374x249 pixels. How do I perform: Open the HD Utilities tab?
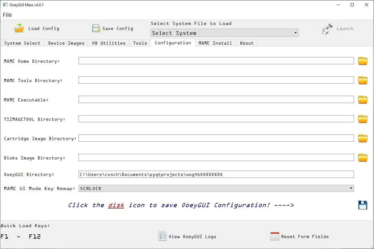click(109, 43)
